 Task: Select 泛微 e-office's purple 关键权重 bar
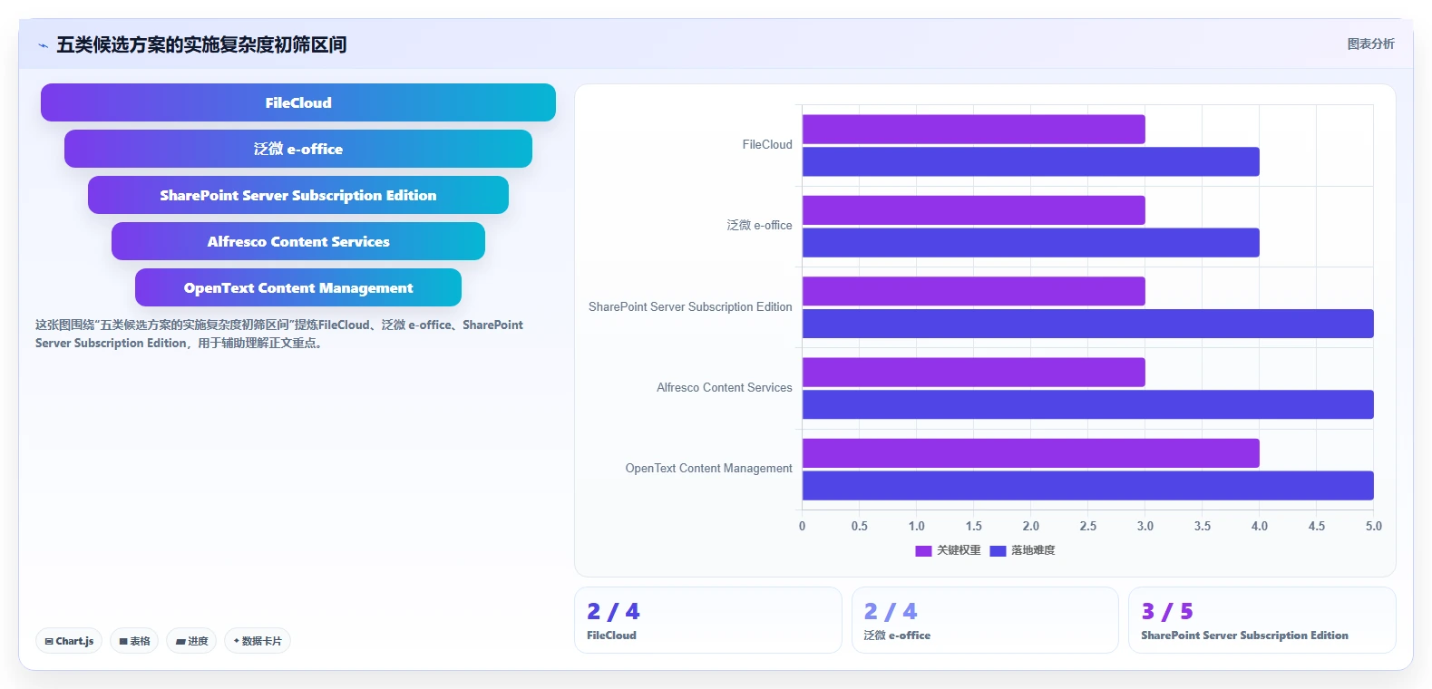973,210
